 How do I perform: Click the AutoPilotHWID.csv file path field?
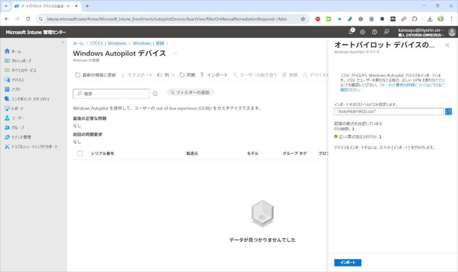[389, 111]
